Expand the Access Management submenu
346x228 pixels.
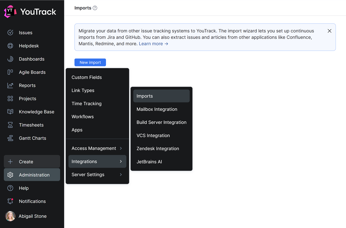click(x=121, y=148)
